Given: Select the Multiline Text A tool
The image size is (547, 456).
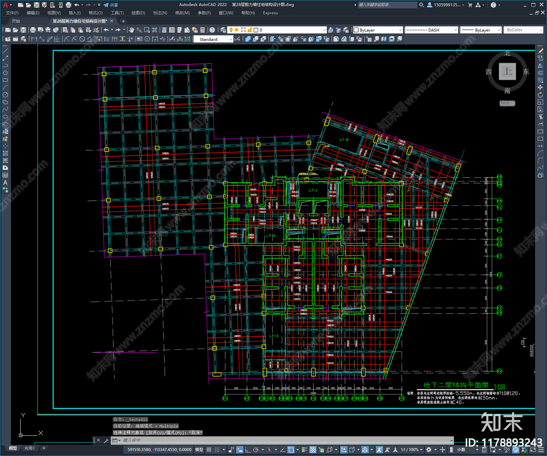Looking at the screenshot, I should pos(5,183).
